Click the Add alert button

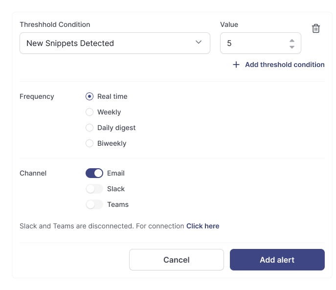coord(277,260)
